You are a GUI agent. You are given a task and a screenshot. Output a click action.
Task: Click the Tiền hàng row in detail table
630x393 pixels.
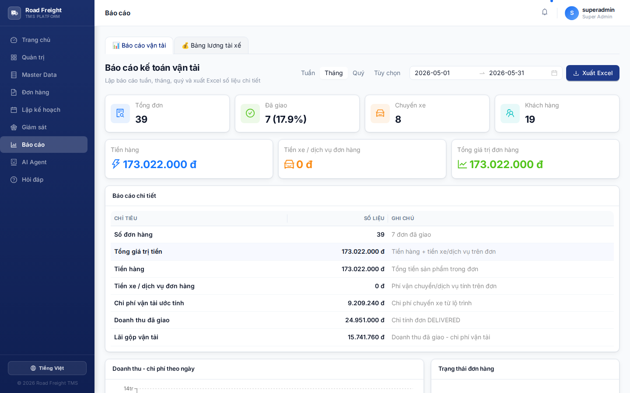coord(362,269)
